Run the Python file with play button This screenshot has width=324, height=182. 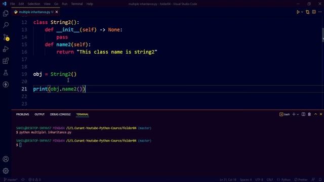pos(298,12)
